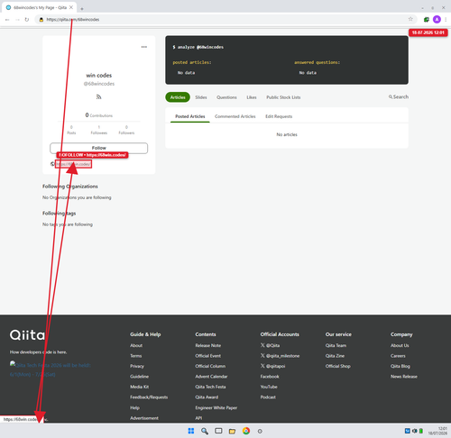The width and height of the screenshot is (451, 438).
Task: Open the profile website link
Action: [x=73, y=164]
